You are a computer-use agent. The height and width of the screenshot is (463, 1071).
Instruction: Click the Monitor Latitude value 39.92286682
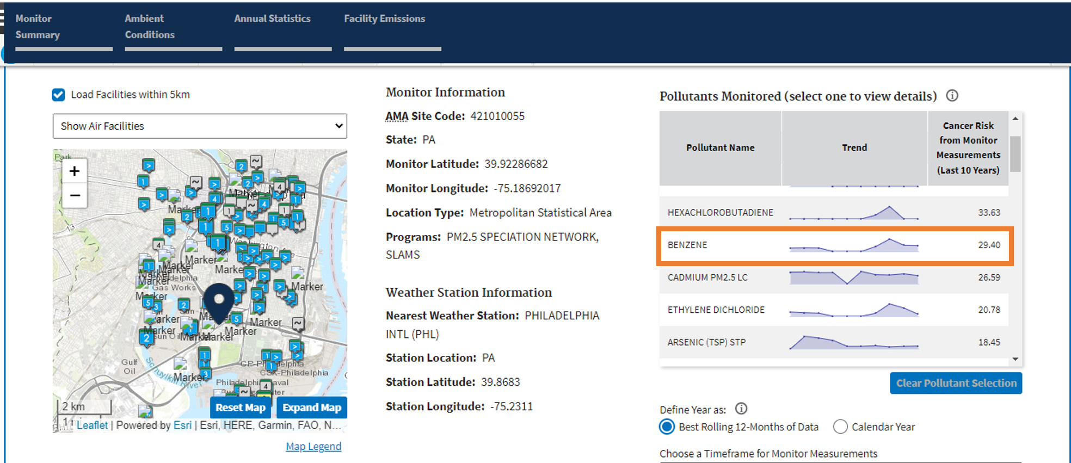click(x=516, y=164)
